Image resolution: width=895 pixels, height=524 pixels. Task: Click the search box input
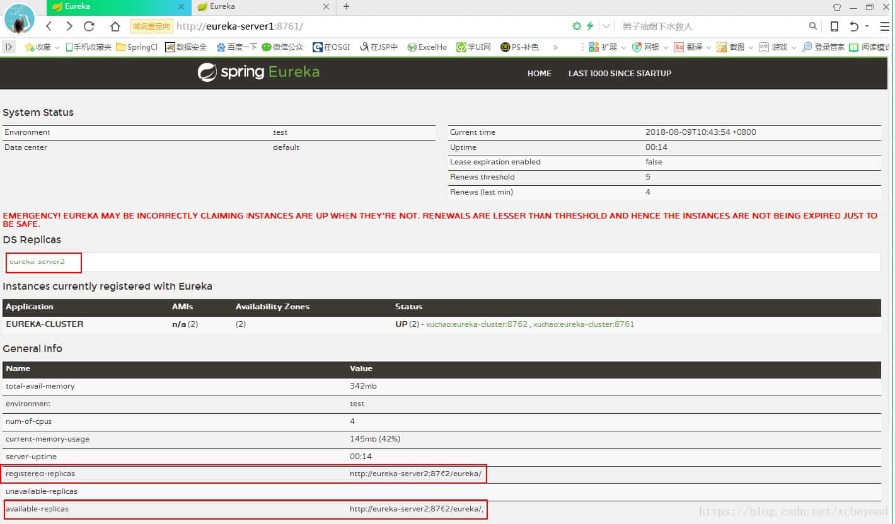[x=712, y=26]
